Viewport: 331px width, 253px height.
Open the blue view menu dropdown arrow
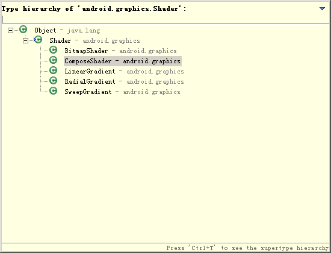pos(322,8)
